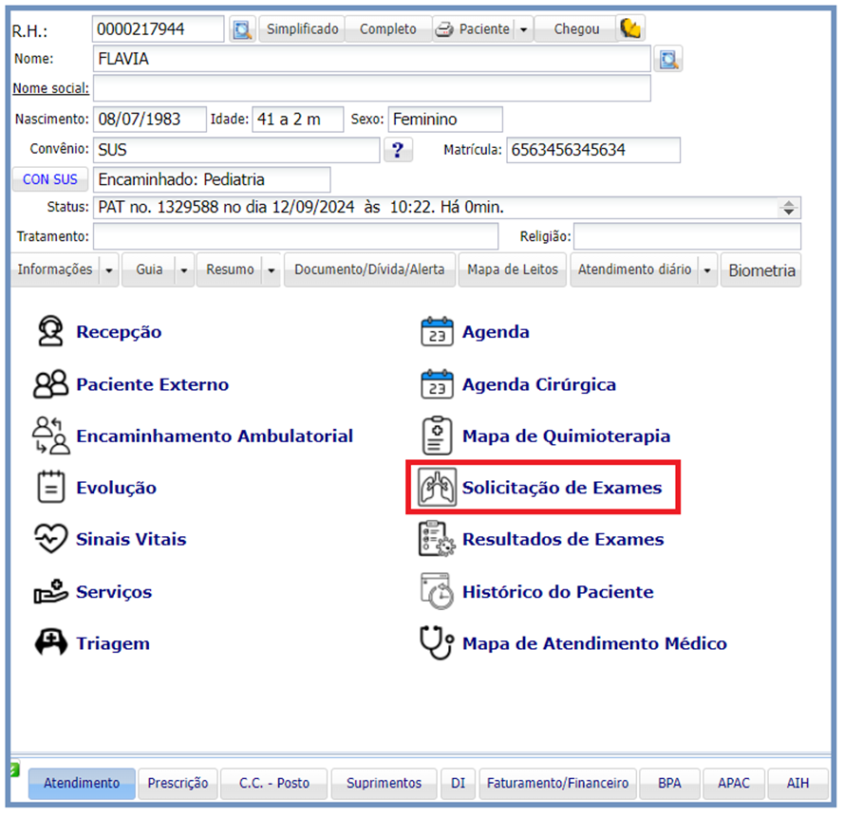Click the green icon left of Atendimento tab

(14, 770)
